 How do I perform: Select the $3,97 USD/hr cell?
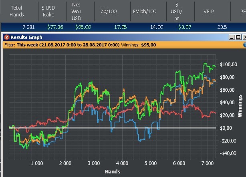tap(185, 27)
